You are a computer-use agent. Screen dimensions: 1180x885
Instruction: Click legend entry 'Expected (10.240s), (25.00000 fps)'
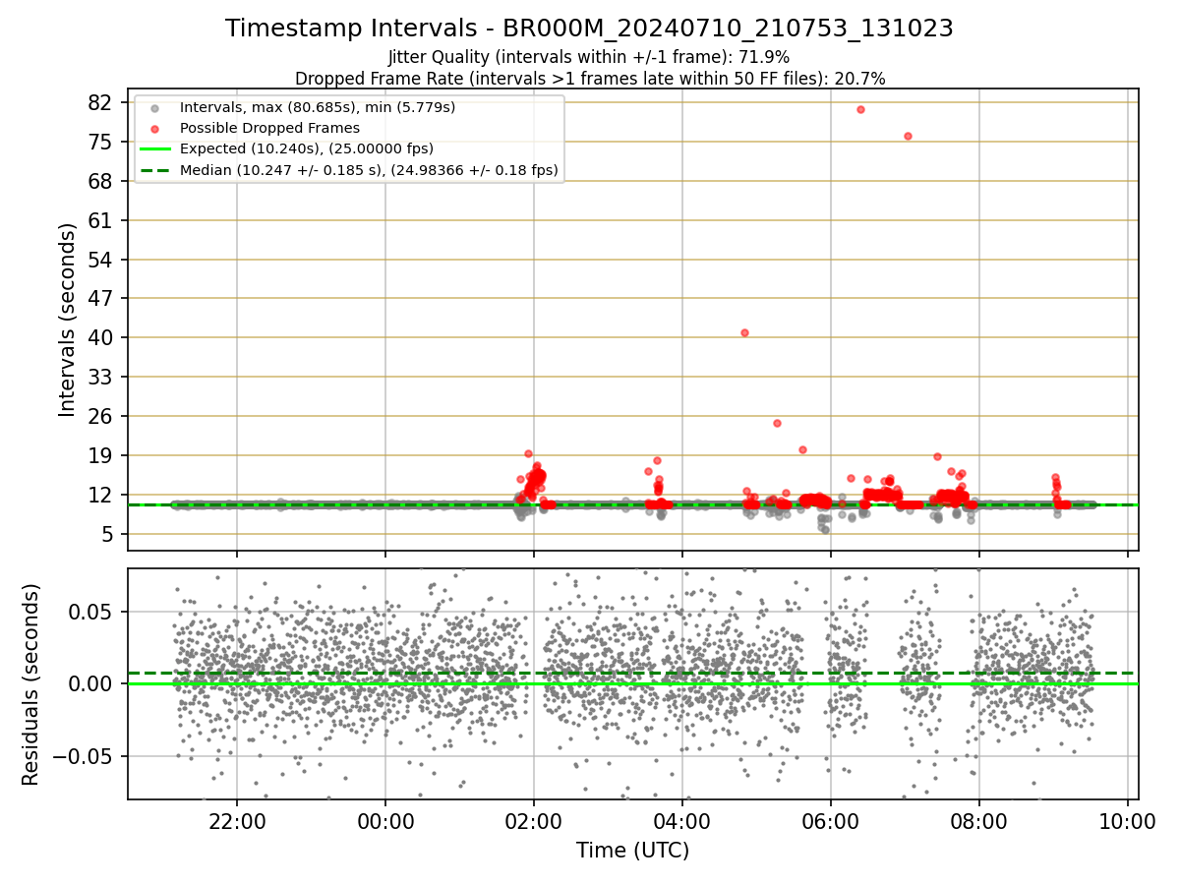pyautogui.click(x=307, y=148)
